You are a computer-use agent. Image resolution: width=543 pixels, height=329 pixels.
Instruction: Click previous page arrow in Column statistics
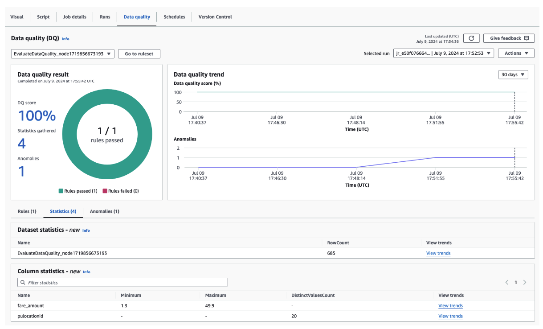[507, 282]
